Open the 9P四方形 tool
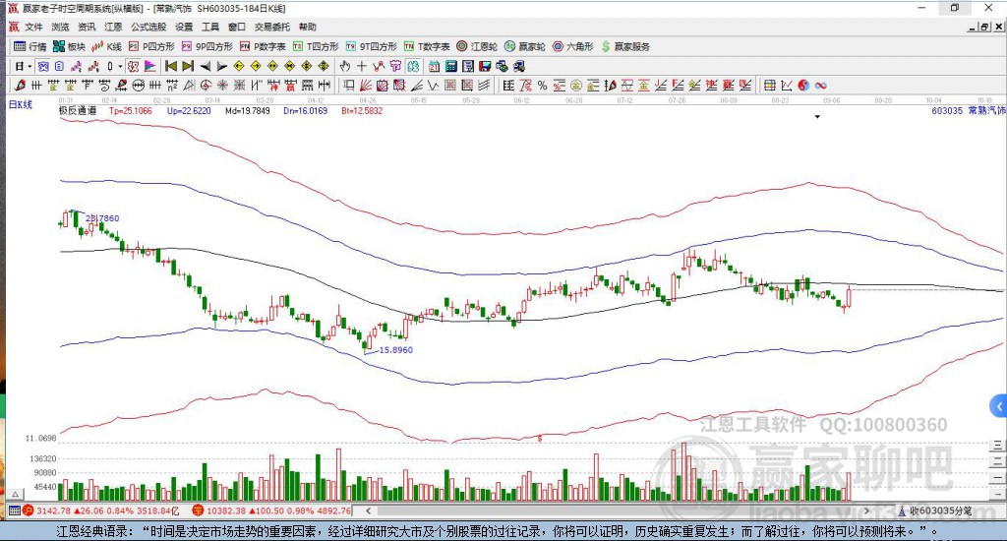The image size is (1007, 541). (x=207, y=46)
